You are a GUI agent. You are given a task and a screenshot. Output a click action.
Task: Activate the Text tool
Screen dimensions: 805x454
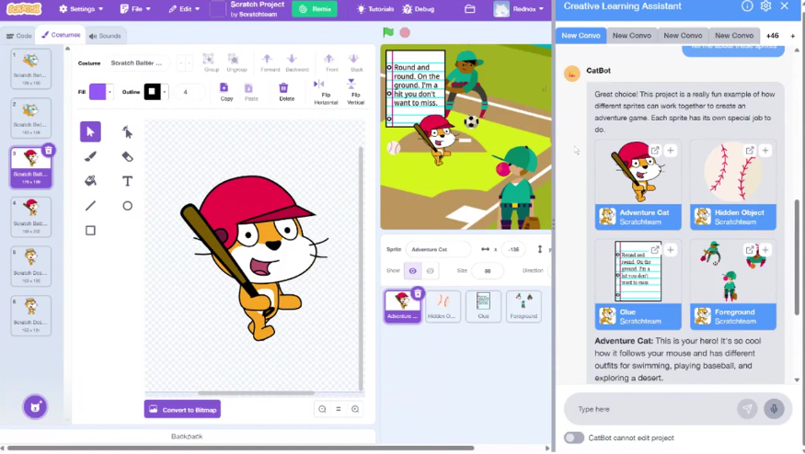pyautogui.click(x=127, y=181)
